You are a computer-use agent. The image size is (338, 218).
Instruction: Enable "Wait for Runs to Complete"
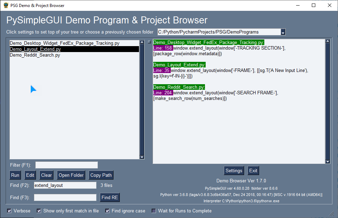click(154, 211)
